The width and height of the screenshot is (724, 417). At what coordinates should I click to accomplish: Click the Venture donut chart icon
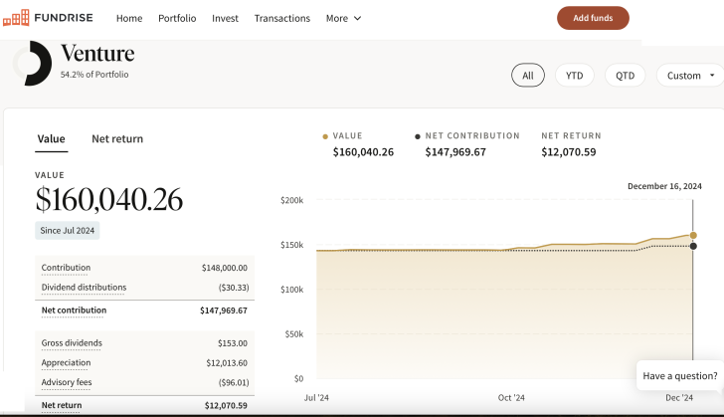(32, 63)
